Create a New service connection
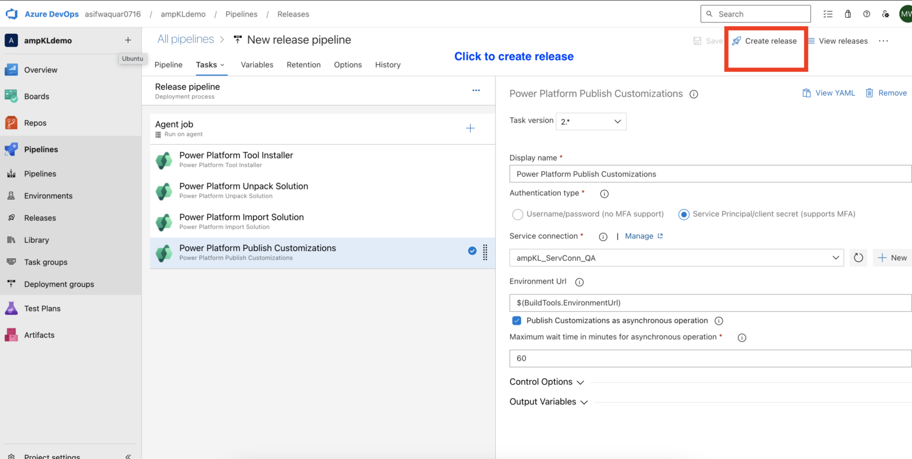The width and height of the screenshot is (912, 459). tap(892, 258)
